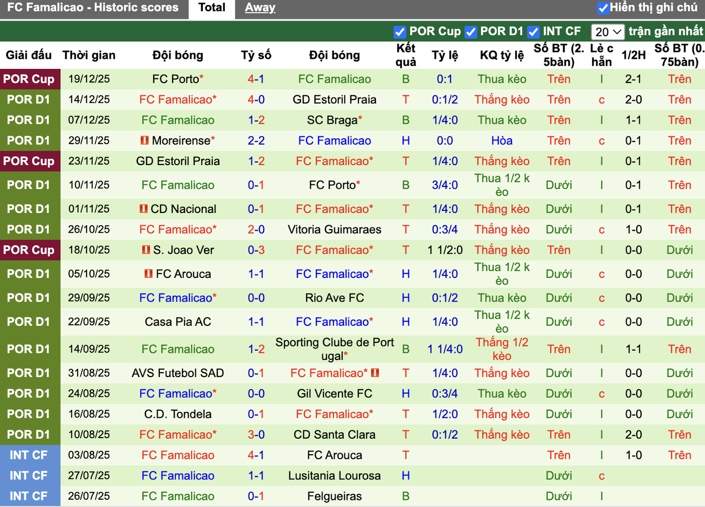705x507 pixels.
Task: Click the 1 1/4:0 odds in the Sporting row
Action: click(x=445, y=349)
